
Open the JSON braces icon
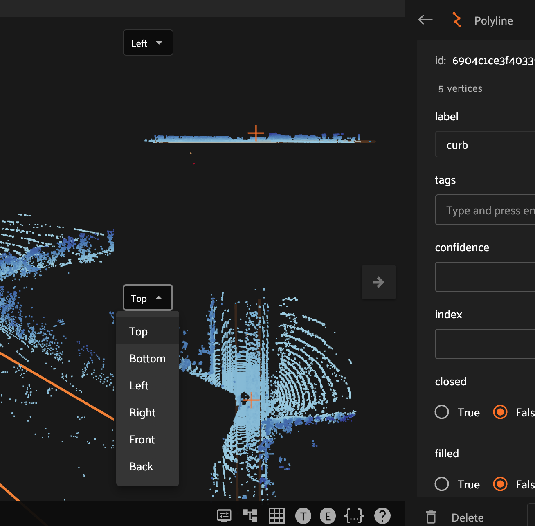tap(354, 516)
